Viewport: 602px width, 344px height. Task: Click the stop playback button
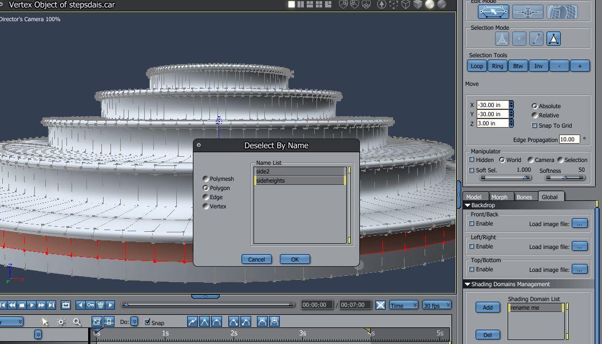[x=22, y=305]
